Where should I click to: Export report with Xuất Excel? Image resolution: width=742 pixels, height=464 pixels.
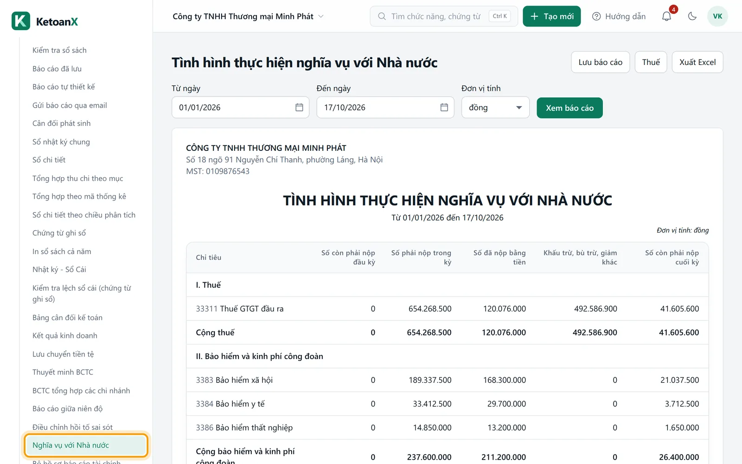click(x=697, y=62)
